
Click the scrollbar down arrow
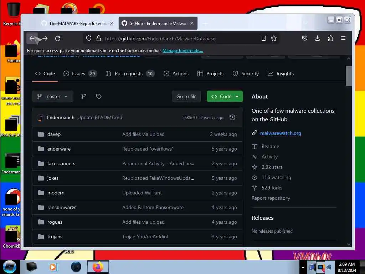point(349,244)
